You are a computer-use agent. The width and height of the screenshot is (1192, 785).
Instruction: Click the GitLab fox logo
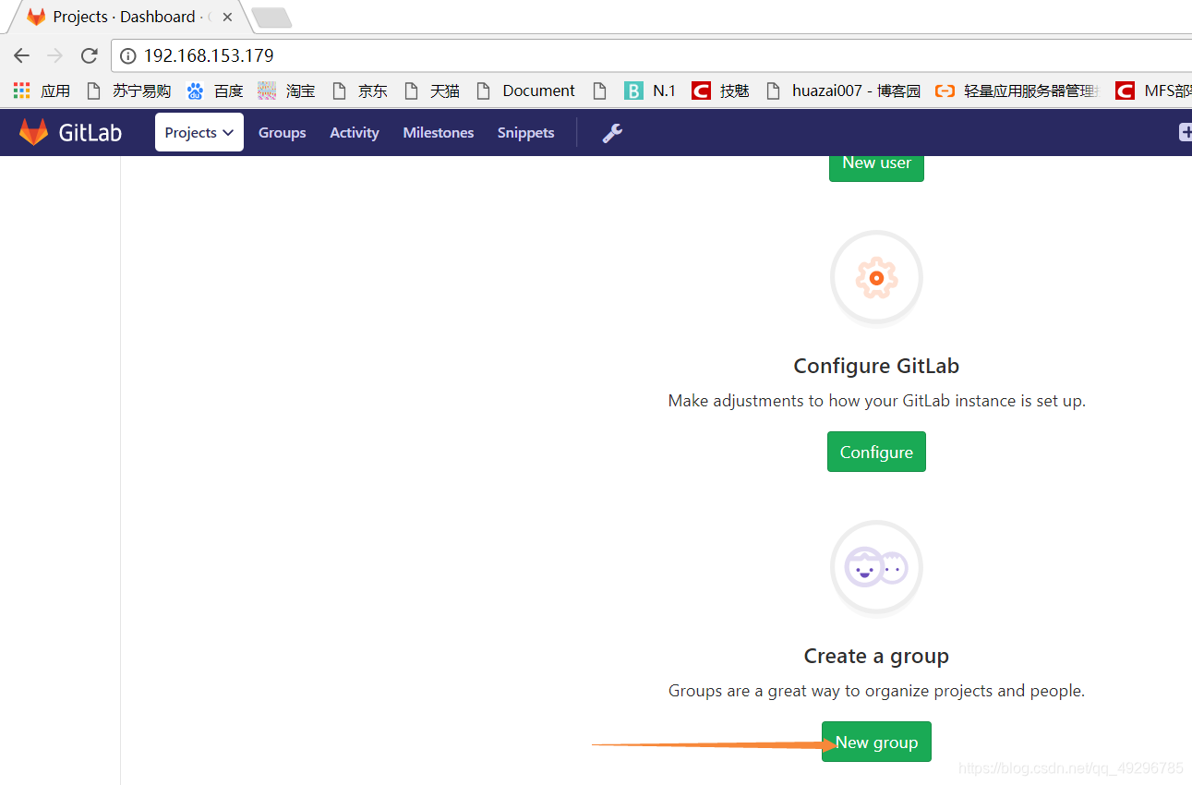coord(34,132)
